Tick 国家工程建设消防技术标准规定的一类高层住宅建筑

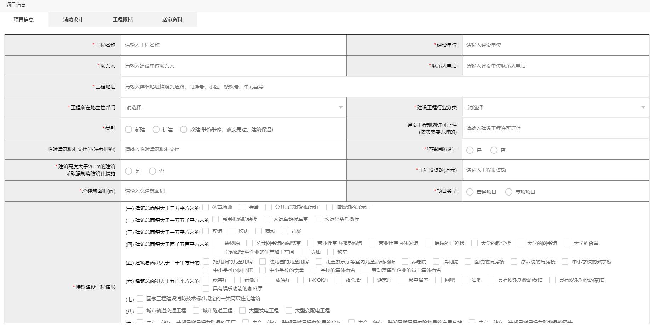140,298
